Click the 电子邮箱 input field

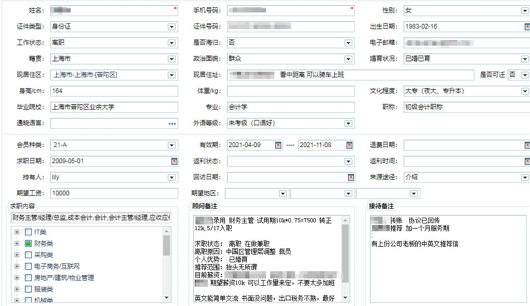467,43
